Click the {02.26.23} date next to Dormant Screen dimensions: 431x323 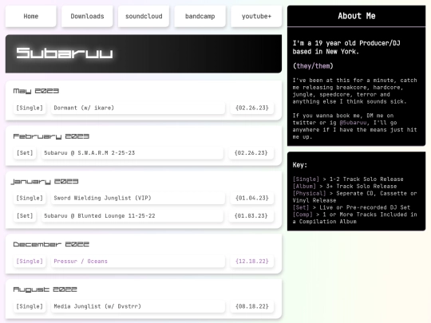tap(251, 108)
